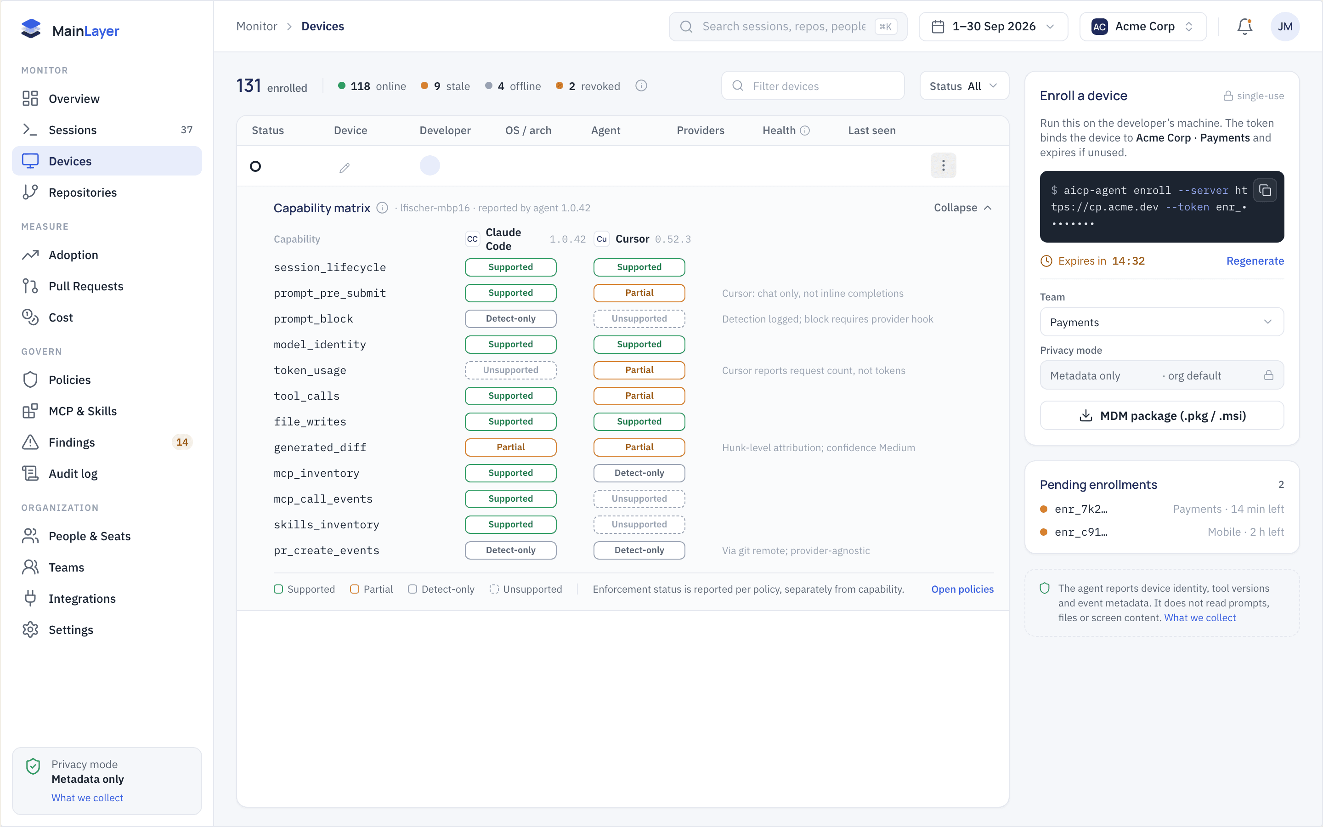Click the 2 revoked status count
1323x827 pixels.
tap(588, 86)
